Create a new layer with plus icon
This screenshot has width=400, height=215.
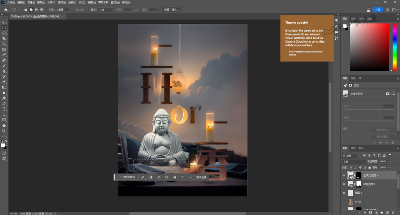pos(387,212)
